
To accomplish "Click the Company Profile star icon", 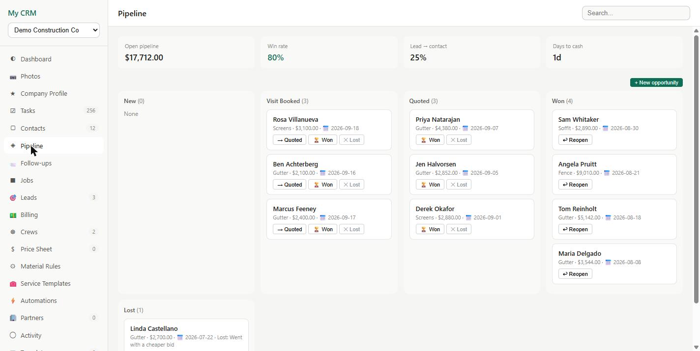I will point(13,94).
